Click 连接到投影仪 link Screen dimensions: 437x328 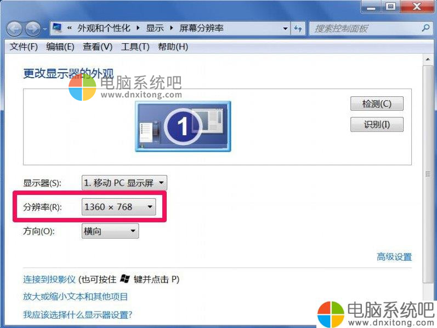tap(49, 279)
